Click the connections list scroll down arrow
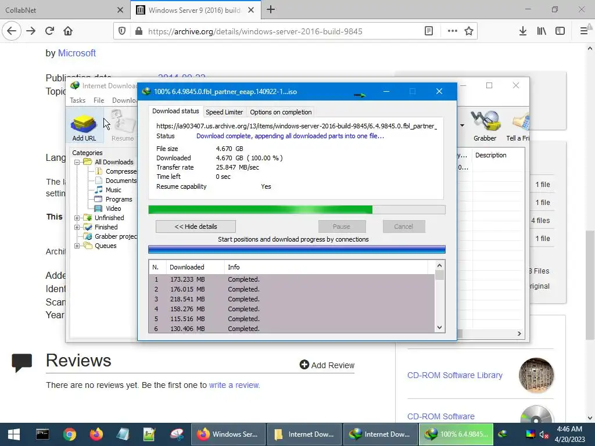The image size is (595, 446). [x=439, y=328]
